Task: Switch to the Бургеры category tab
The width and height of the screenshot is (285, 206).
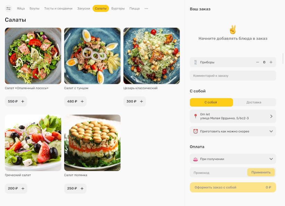Action: (118, 9)
